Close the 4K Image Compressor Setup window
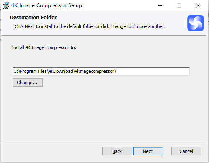This screenshot has height=163, width=209. (x=198, y=5)
